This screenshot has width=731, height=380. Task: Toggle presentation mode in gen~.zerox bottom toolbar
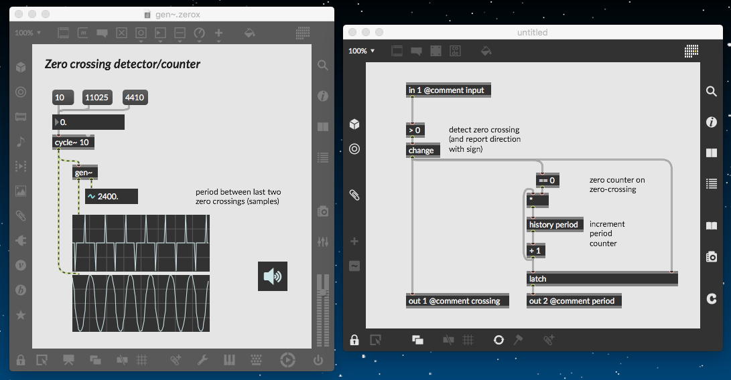click(x=68, y=360)
